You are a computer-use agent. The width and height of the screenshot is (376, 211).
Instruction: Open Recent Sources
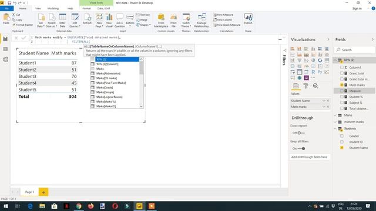tap(52, 20)
